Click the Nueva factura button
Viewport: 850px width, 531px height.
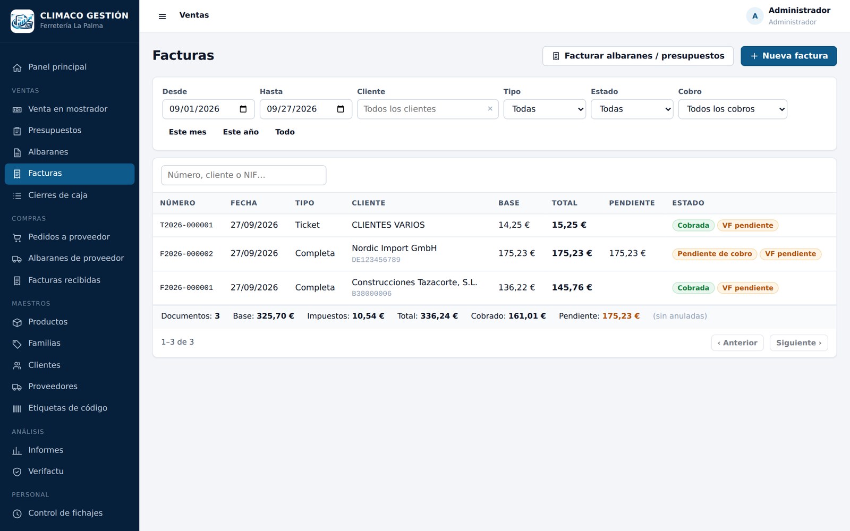[x=788, y=56]
